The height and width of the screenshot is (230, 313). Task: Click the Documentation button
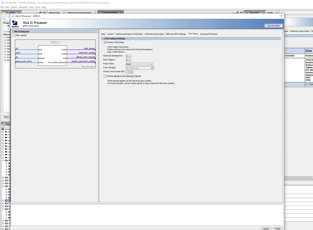click(273, 26)
